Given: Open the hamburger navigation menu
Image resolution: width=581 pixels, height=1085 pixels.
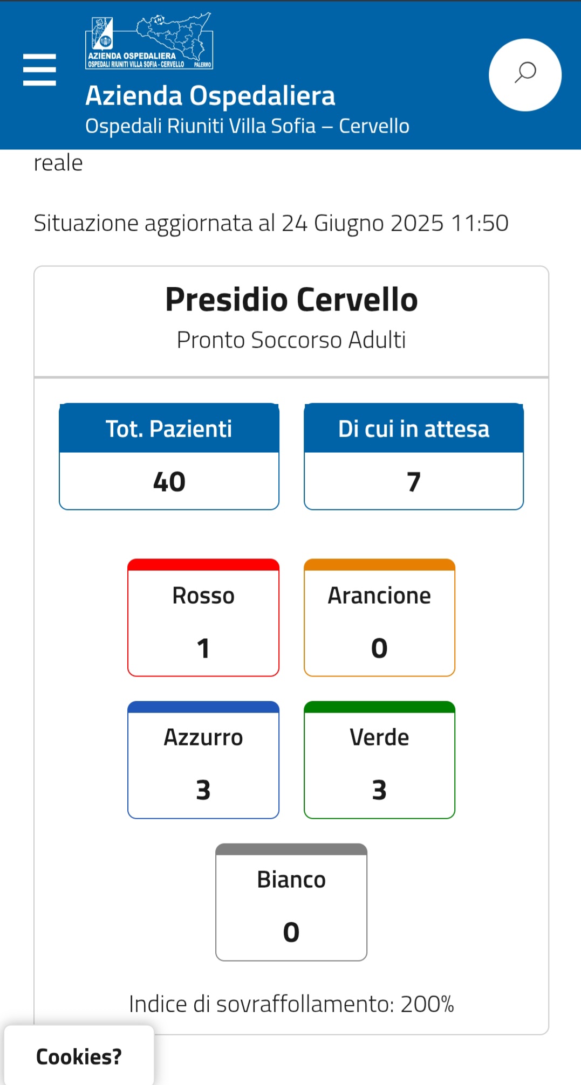Looking at the screenshot, I should (x=39, y=70).
